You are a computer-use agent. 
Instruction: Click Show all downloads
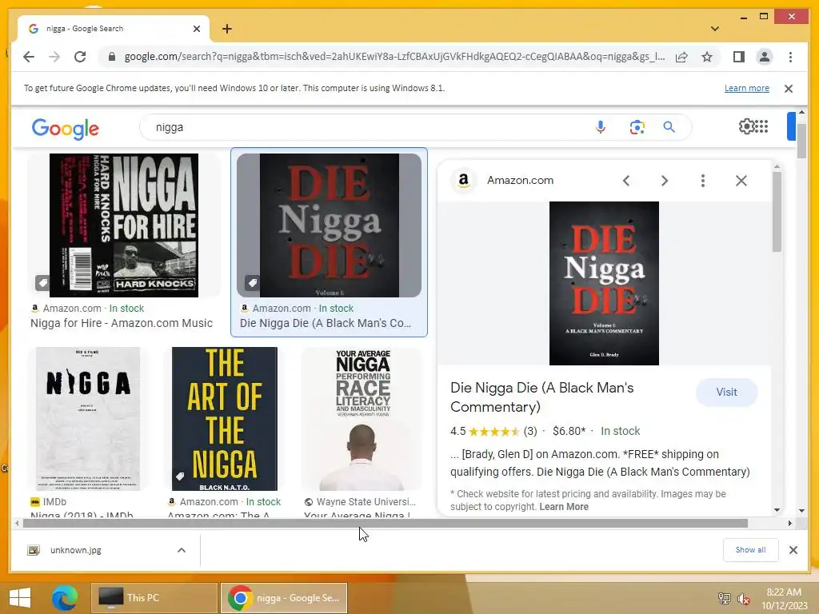[750, 550]
